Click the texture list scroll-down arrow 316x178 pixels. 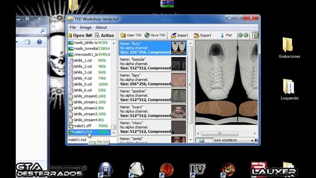(190, 140)
